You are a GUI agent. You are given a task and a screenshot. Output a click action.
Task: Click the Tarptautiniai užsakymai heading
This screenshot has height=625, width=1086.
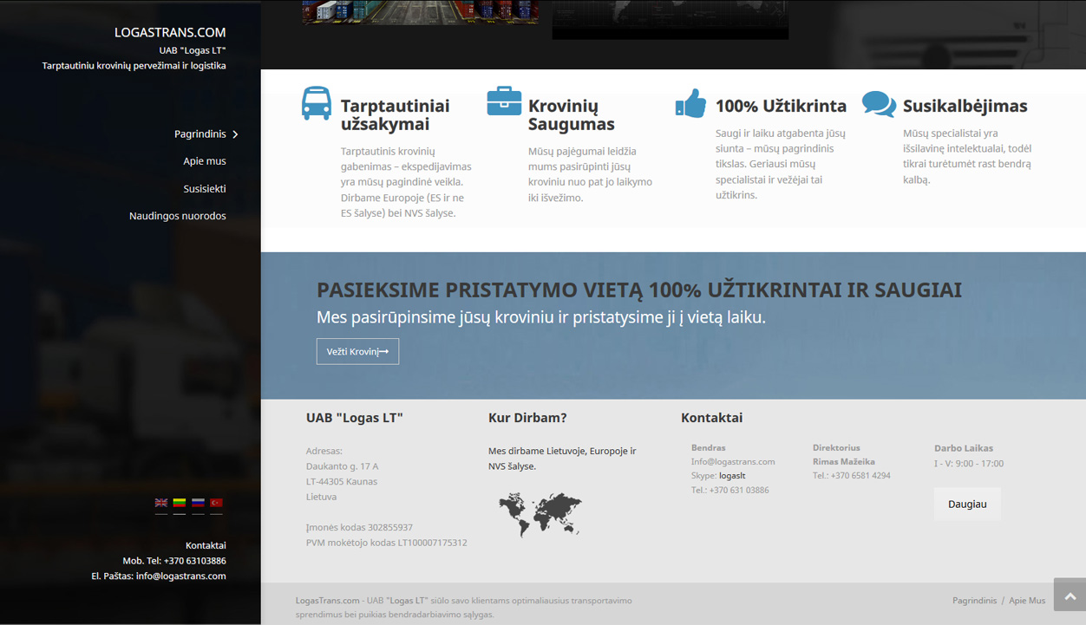click(395, 114)
